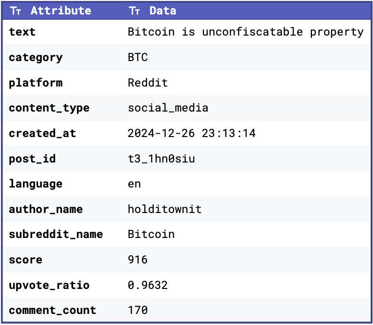Select the platform attribute cell
Image resolution: width=373 pixels, height=325 pixels.
click(x=36, y=83)
